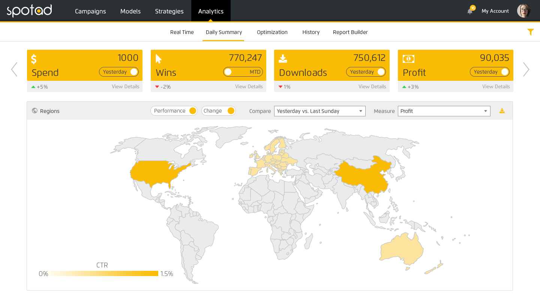This screenshot has width=540, height=303.
Task: Click the Spend value 1000
Action: (x=128, y=58)
